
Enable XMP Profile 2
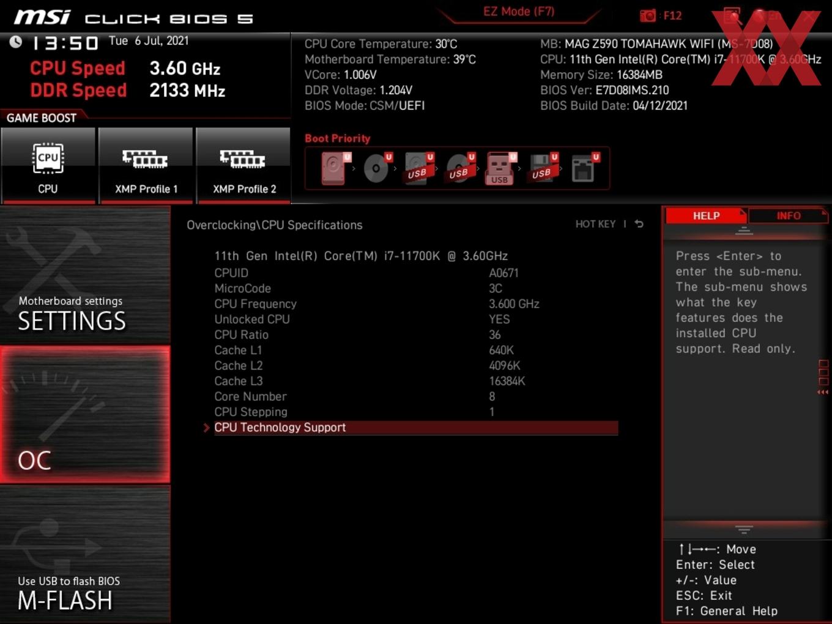[243, 165]
